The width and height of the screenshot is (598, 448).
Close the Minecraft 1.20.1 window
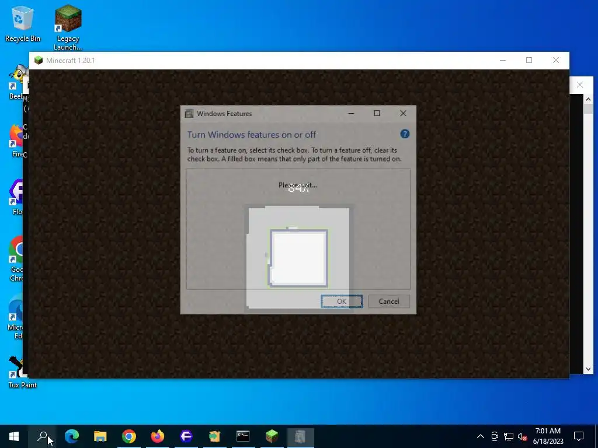(556, 60)
